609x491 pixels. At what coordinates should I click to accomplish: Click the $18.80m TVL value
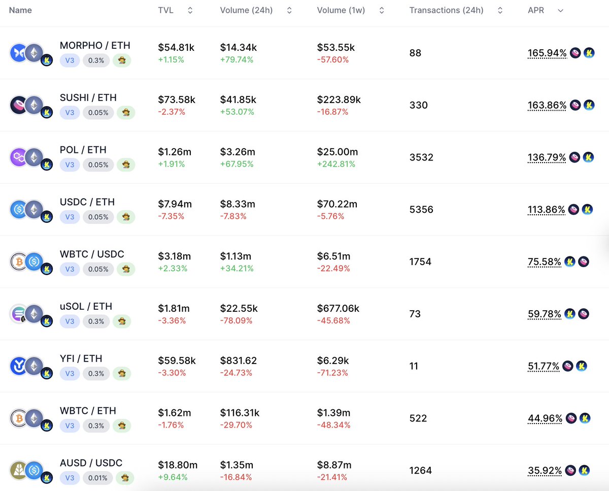[x=178, y=465]
